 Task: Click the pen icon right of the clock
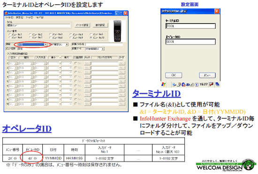[211, 84]
